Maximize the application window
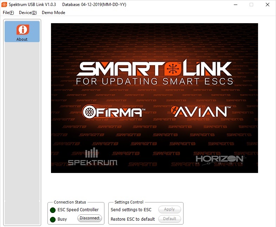The width and height of the screenshot is (276, 227). click(x=251, y=5)
